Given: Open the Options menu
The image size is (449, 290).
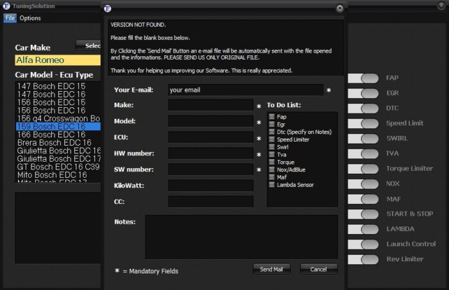Looking at the screenshot, I should coord(30,18).
